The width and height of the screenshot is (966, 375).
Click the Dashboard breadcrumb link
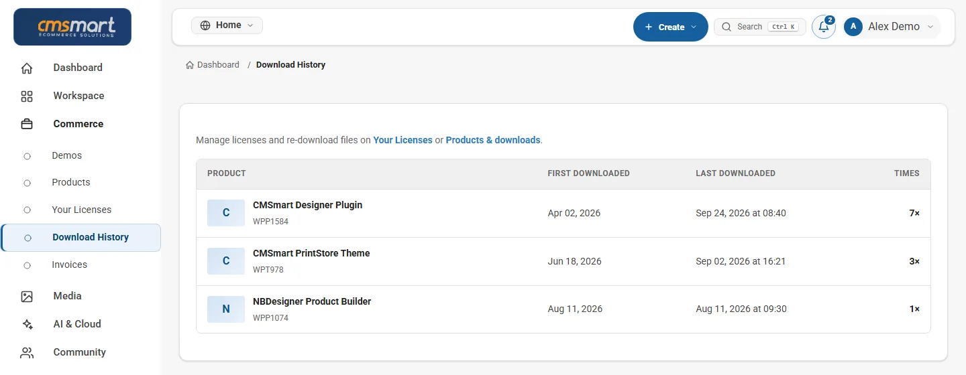[x=218, y=65]
